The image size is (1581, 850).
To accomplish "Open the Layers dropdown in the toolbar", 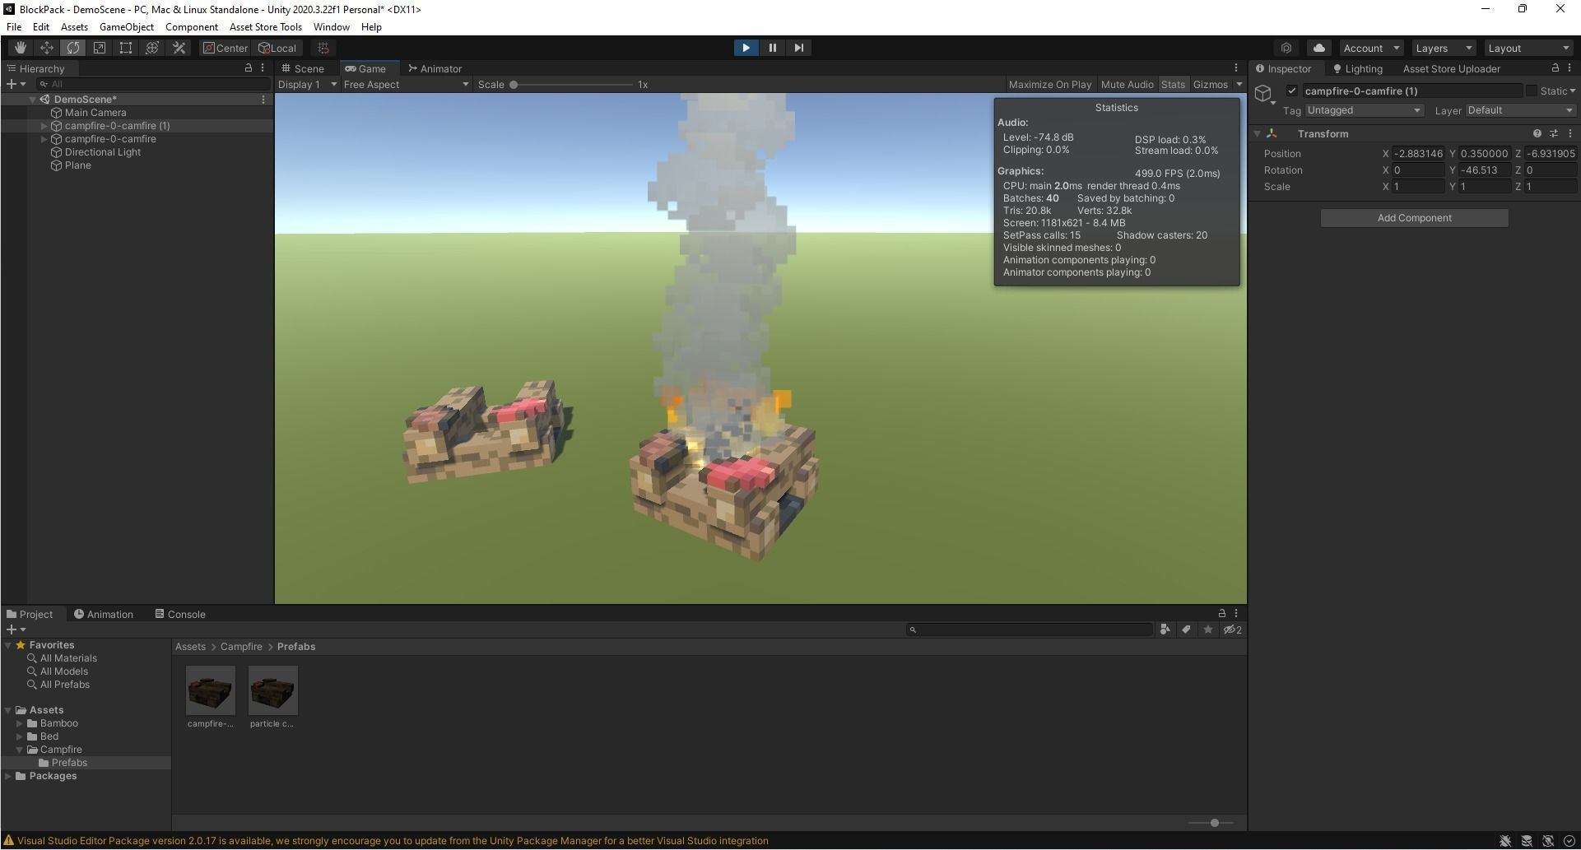I will [1442, 47].
